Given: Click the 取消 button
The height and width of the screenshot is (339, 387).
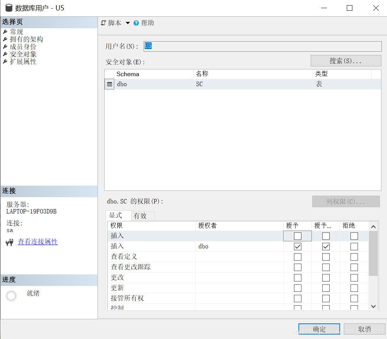Looking at the screenshot, I should pos(365,329).
